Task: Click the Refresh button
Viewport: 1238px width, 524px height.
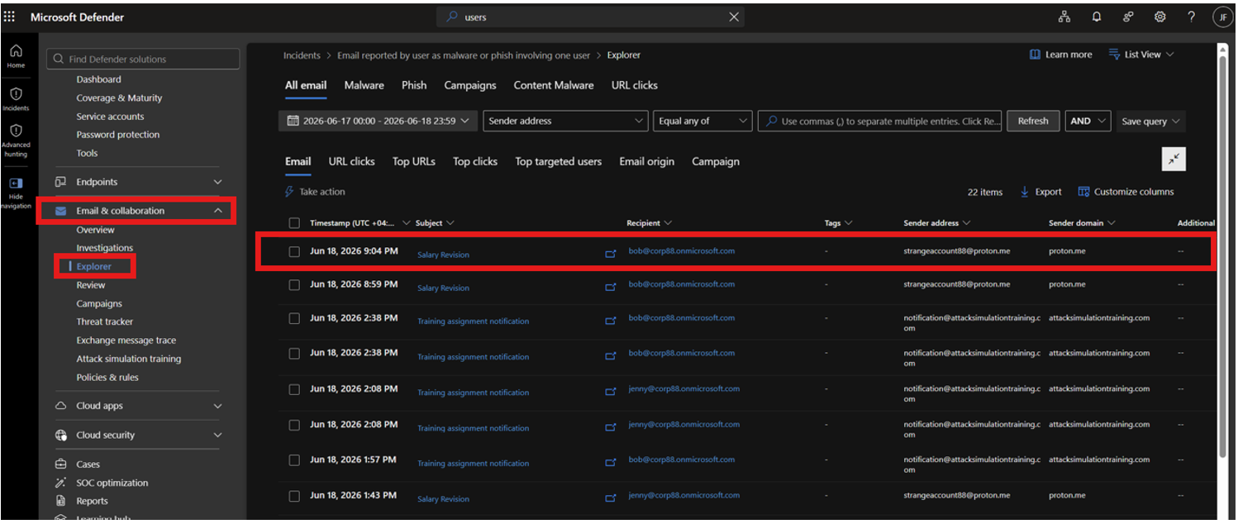Action: click(x=1033, y=121)
